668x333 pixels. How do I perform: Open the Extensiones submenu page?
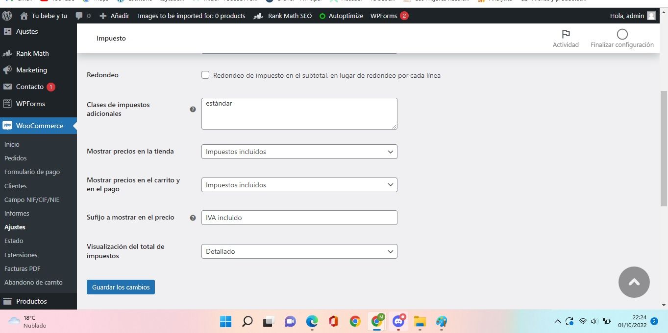21,255
